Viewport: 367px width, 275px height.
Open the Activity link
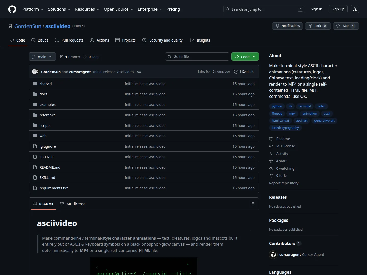[279, 154]
